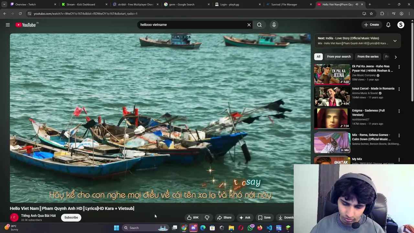Bookmark this page with star icon

pos(371,14)
